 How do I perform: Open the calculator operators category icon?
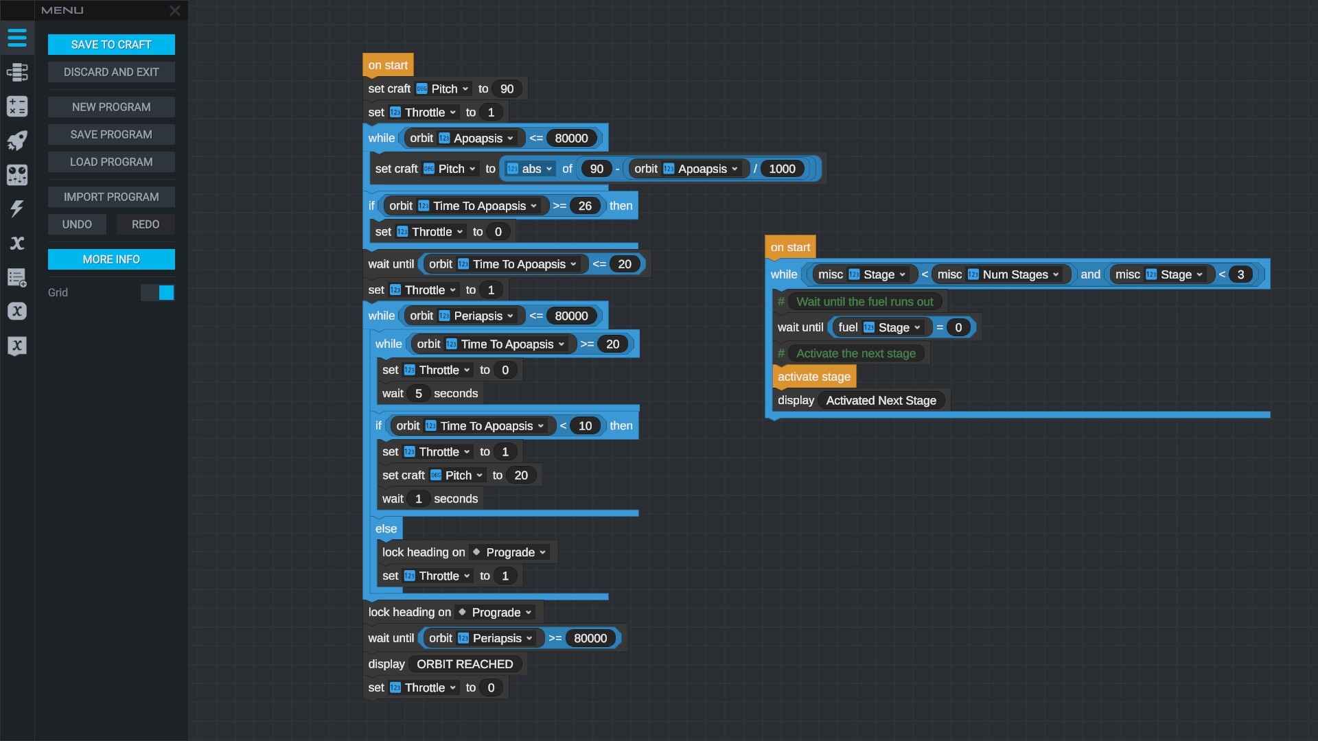click(x=17, y=106)
